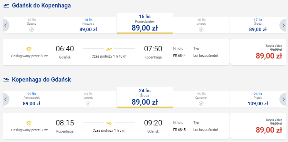
Task: Choose the 26 lis Piątek 109,00 zł date
Action: [258, 99]
